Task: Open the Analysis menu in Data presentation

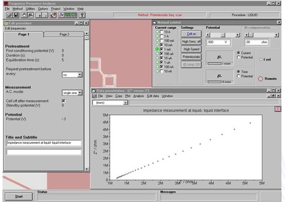Action: pyautogui.click(x=138, y=96)
